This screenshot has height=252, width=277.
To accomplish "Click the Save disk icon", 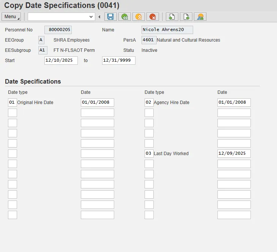I will (110, 17).
